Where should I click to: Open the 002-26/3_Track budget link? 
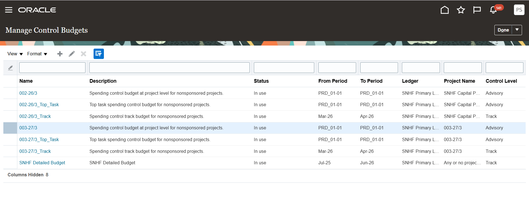35,117
